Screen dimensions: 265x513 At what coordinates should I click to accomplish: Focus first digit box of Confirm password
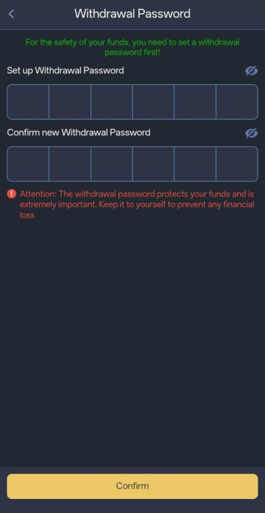(28, 164)
